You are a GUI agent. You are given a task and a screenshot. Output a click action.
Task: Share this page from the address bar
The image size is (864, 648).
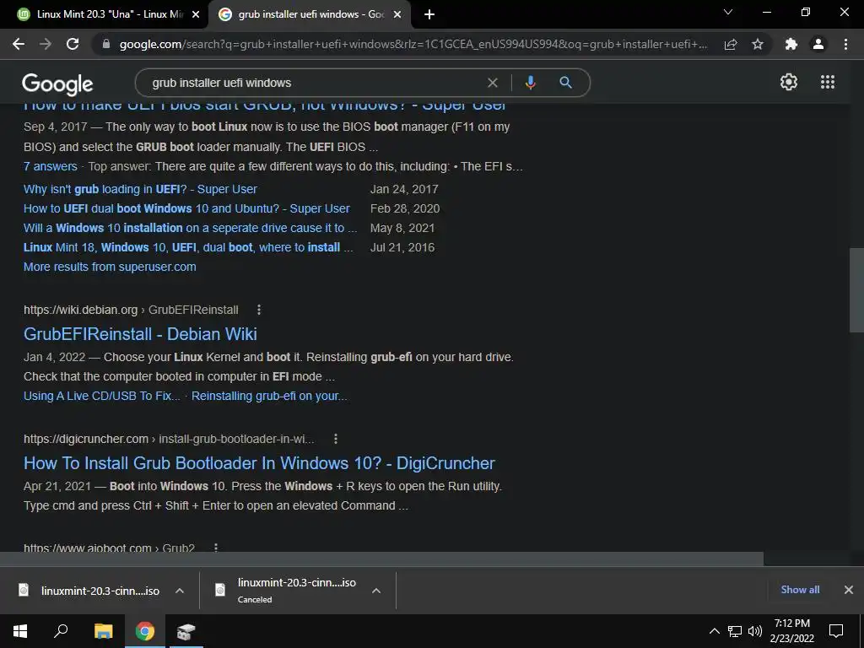731,44
